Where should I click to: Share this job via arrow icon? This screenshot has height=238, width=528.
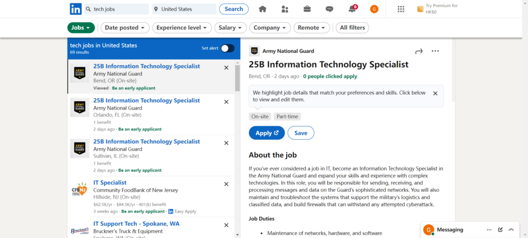[419, 51]
